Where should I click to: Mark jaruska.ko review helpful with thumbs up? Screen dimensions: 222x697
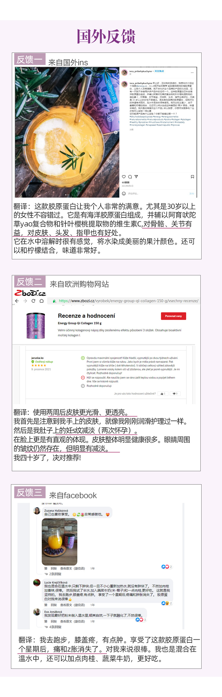pos(163,393)
